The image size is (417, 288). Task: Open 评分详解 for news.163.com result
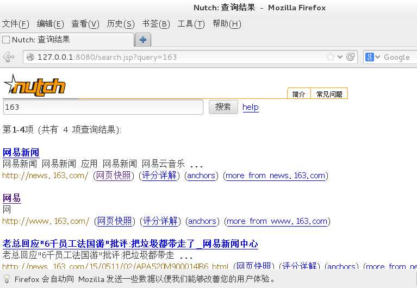(159, 176)
